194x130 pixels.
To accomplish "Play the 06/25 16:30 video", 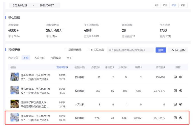I will point(181,91).
